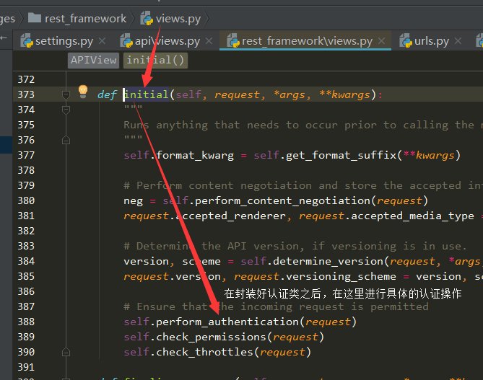The width and height of the screenshot is (483, 380).
Task: Click the back arrow left of the tab bar
Action: click(4, 37)
